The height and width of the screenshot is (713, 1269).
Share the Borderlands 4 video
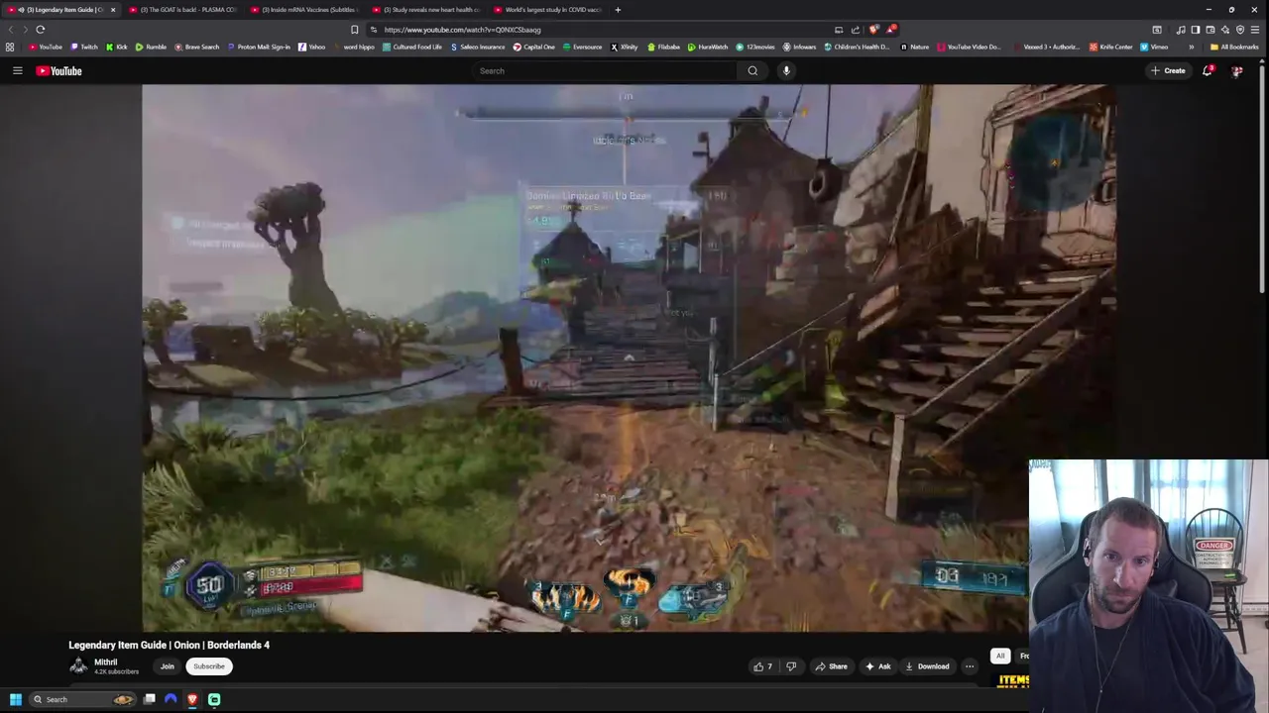click(831, 666)
